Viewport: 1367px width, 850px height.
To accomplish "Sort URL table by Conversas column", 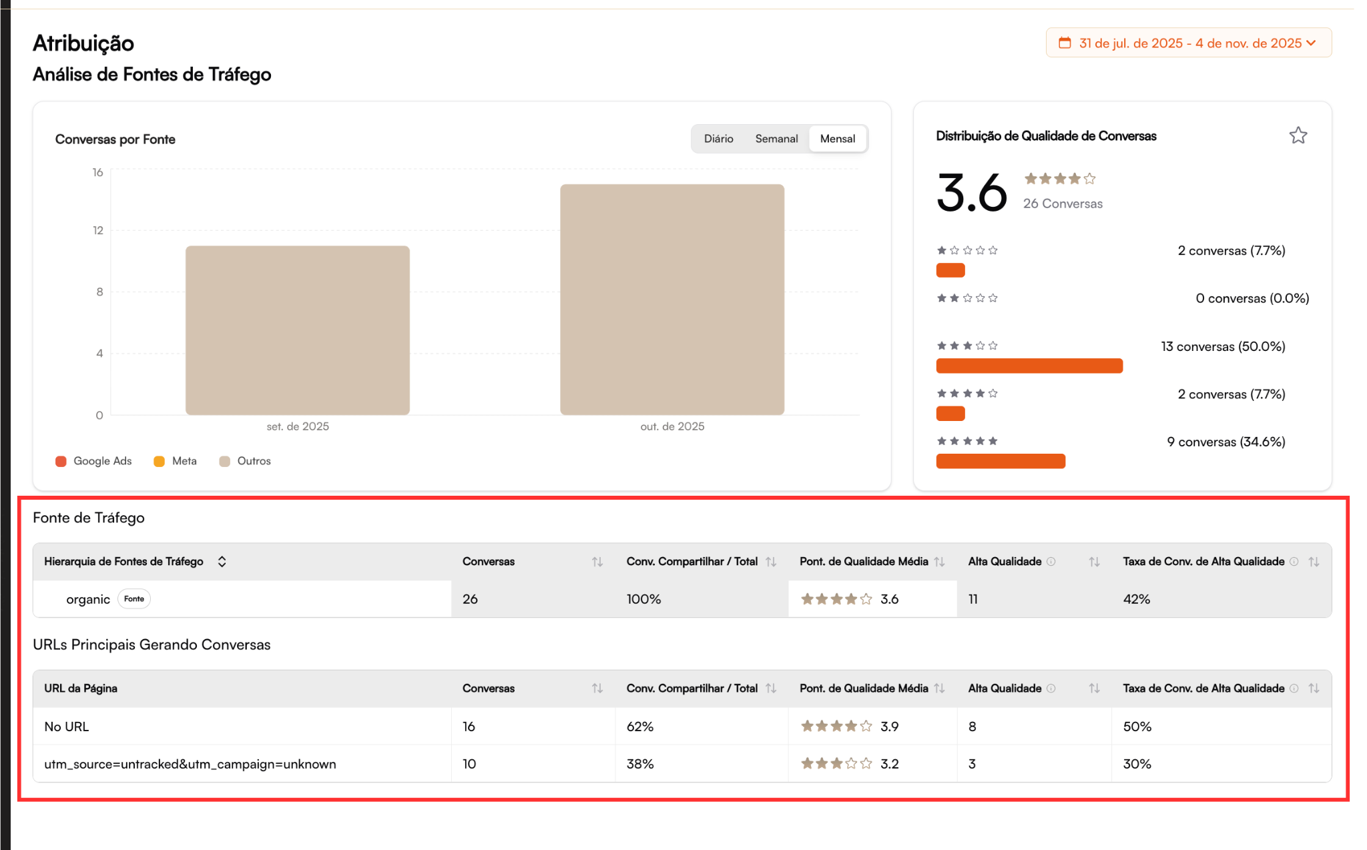I will pyautogui.click(x=597, y=689).
